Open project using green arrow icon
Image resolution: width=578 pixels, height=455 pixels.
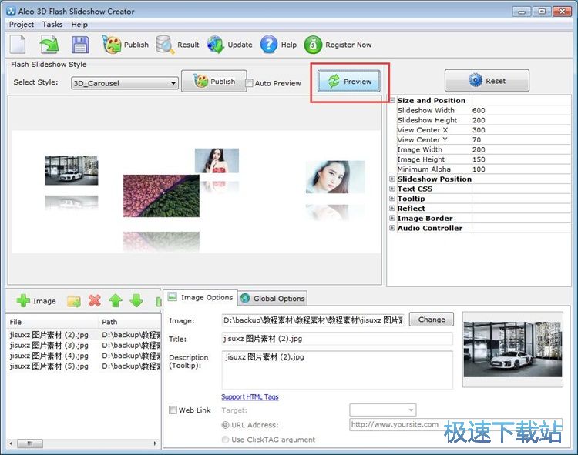coord(49,45)
